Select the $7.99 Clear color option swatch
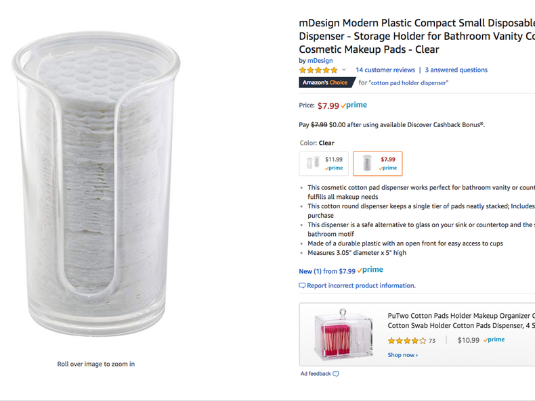Screen dimensions: 535x401 377,164
